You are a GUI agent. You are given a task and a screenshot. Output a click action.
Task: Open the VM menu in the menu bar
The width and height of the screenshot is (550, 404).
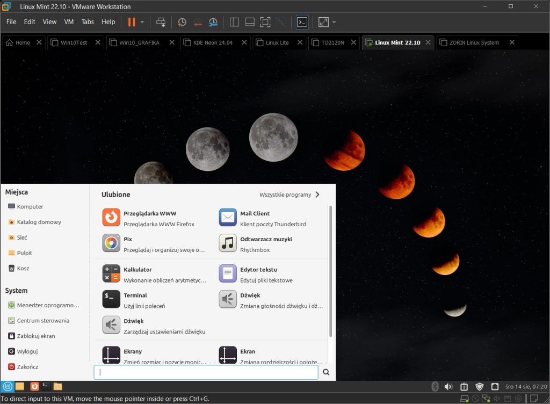pos(68,22)
